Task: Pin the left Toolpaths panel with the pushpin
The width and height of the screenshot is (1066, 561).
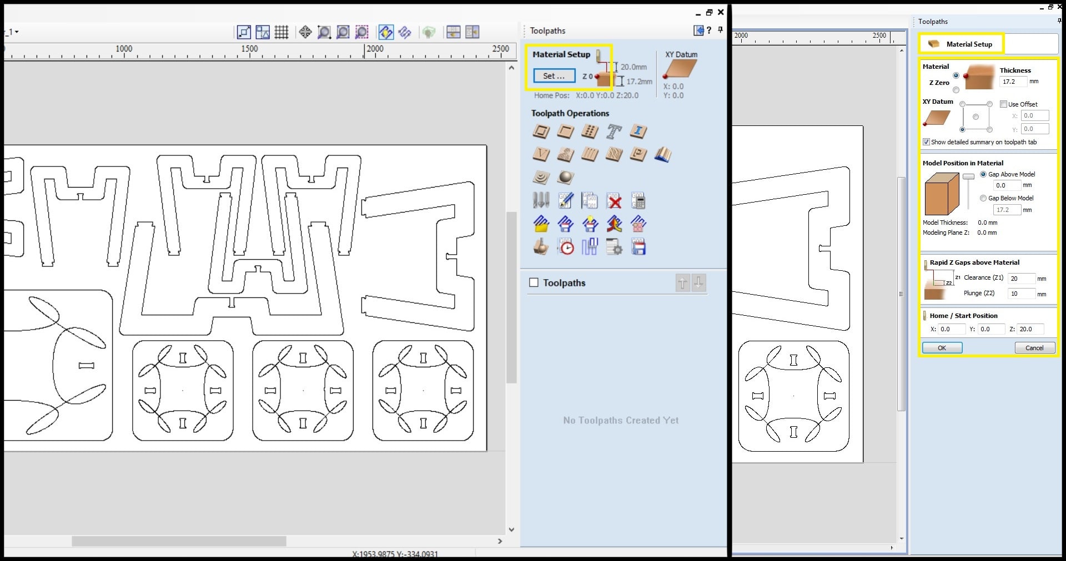Action: [x=721, y=30]
